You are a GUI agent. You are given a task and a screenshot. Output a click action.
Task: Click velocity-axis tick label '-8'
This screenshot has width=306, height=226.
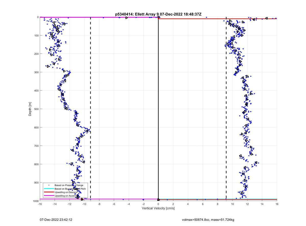pos(99,204)
